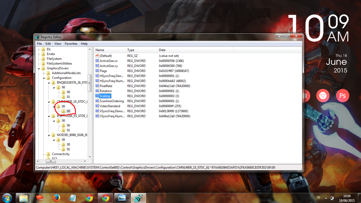Click the power battery tray icon
This screenshot has width=361, height=203.
pyautogui.click(x=332, y=198)
